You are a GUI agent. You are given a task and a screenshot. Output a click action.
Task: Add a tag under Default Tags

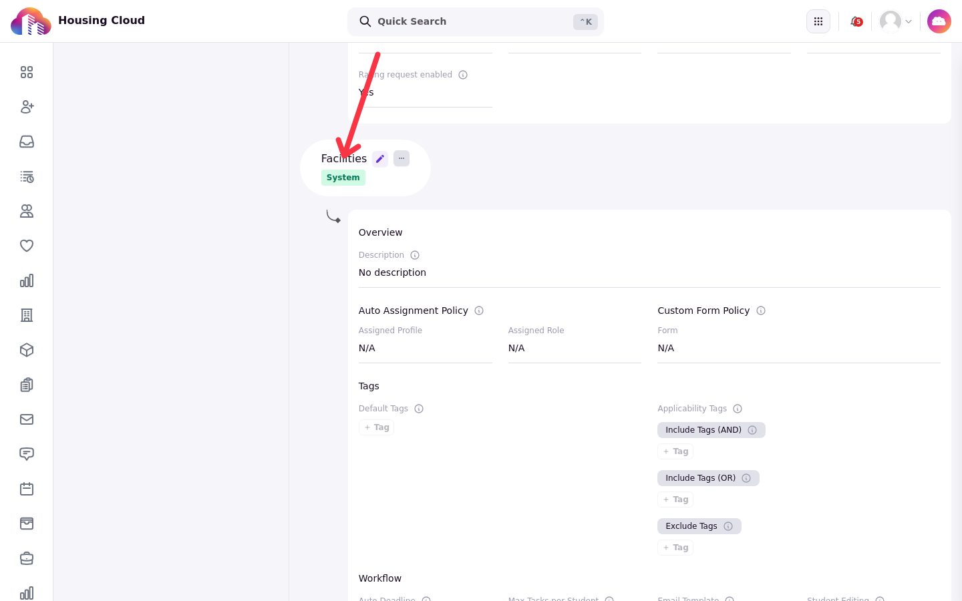[x=377, y=427]
